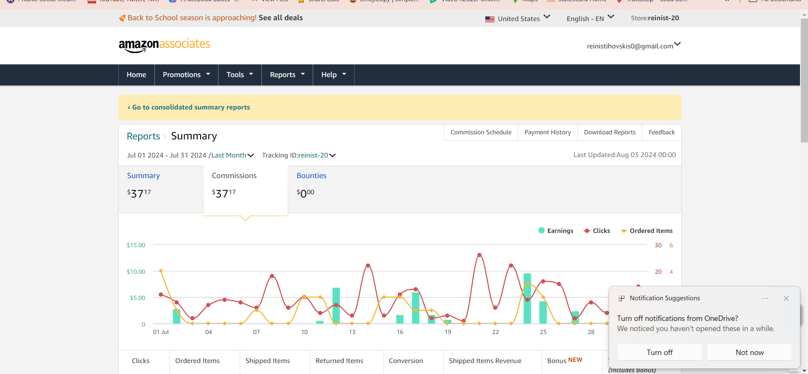Click the Store:reinist-20 text

point(655,18)
